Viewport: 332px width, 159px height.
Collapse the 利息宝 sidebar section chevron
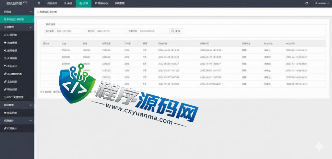(x=30, y=12)
